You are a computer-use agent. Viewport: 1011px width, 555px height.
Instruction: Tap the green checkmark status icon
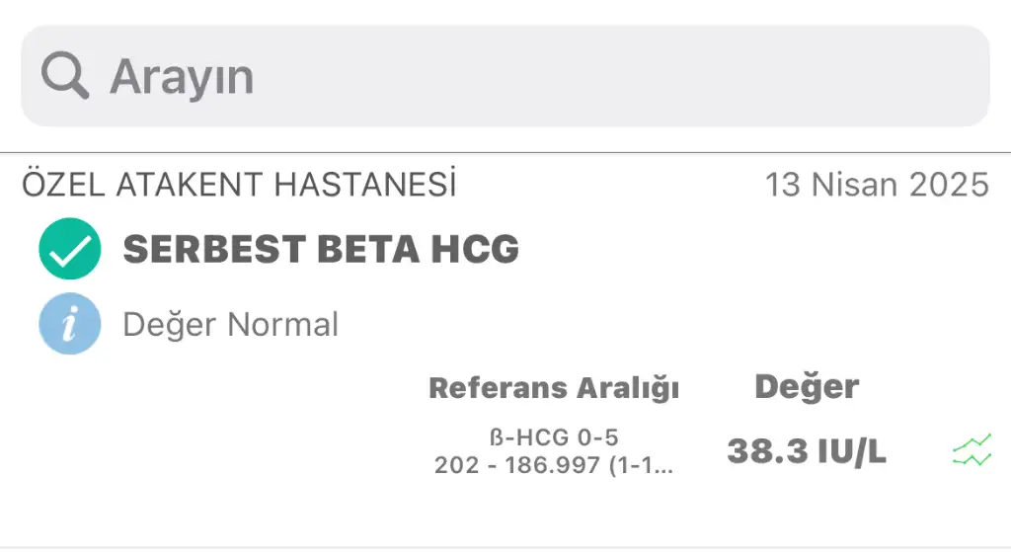pyautogui.click(x=70, y=249)
